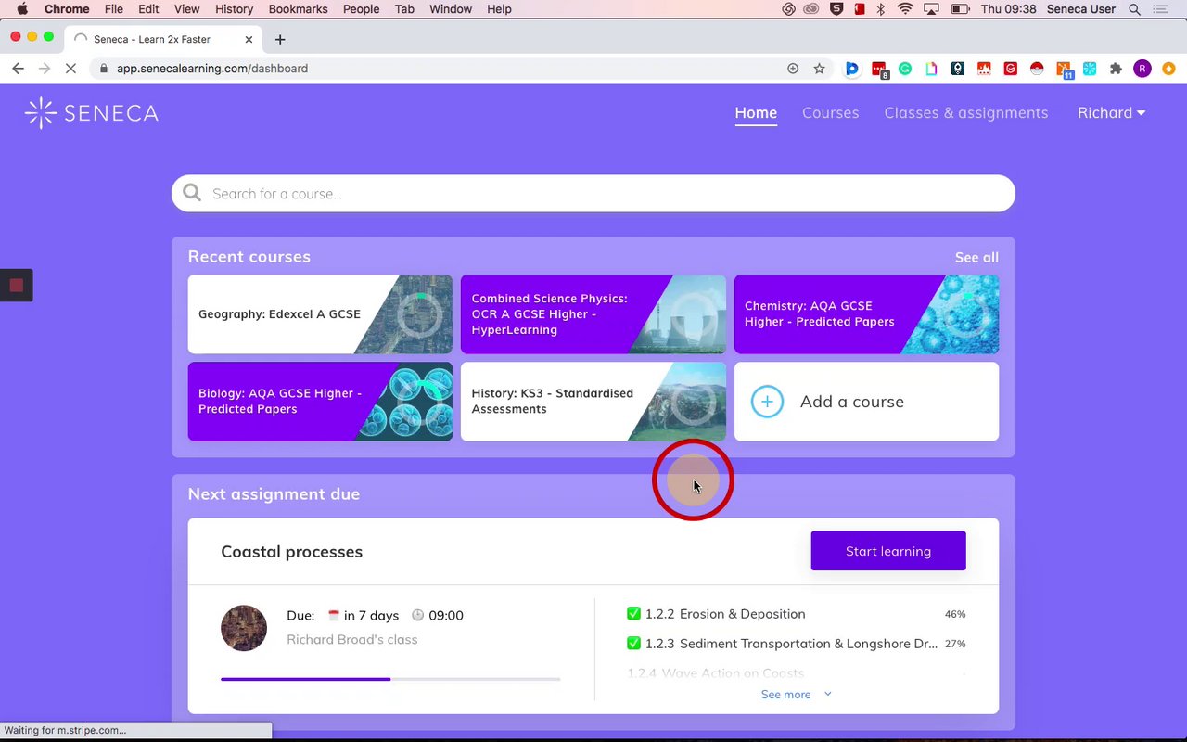Viewport: 1187px width, 742px height.
Task: Open Classes & assignments tab
Action: click(966, 113)
